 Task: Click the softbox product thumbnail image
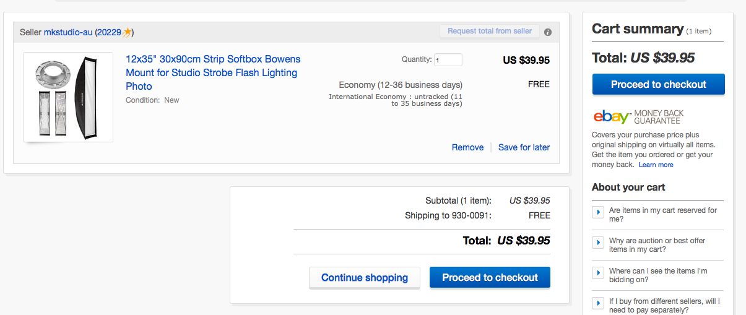[68, 97]
